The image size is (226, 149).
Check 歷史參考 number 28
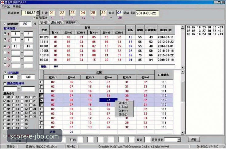tap(31, 97)
